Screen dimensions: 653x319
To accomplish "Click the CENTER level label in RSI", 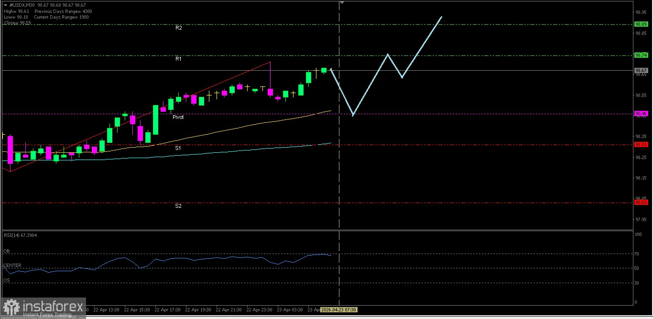I will pyautogui.click(x=12, y=265).
